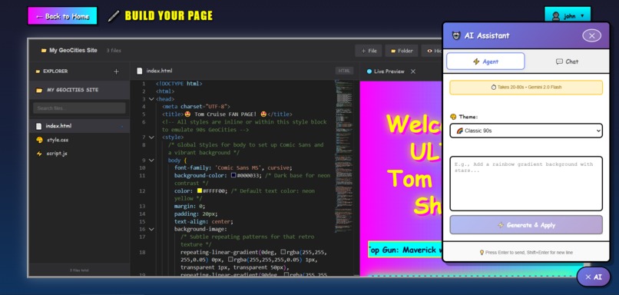The image size is (619, 295).
Task: Click the DOCTYPE declaration on line 1
Action: (x=179, y=84)
